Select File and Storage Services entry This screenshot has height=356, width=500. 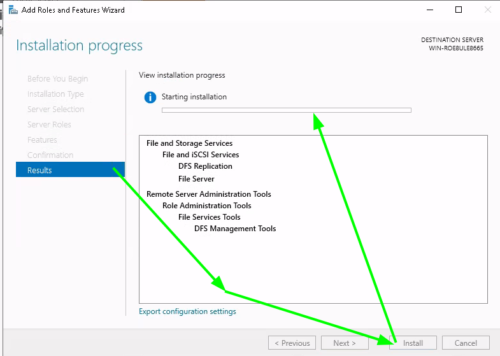(x=189, y=143)
